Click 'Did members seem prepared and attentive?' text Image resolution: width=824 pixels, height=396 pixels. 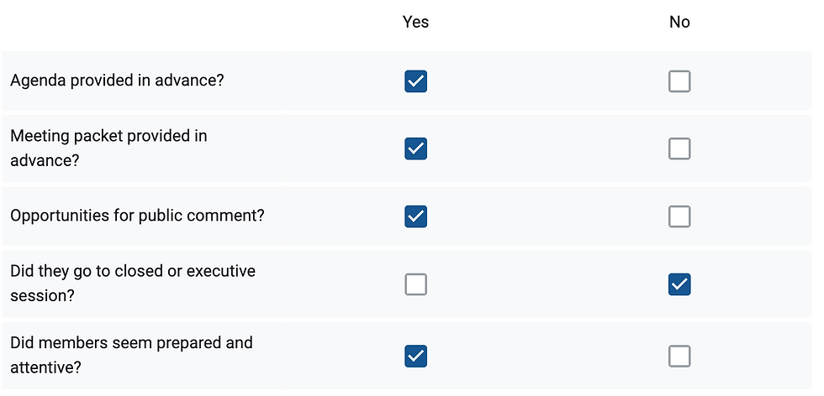pyautogui.click(x=131, y=355)
